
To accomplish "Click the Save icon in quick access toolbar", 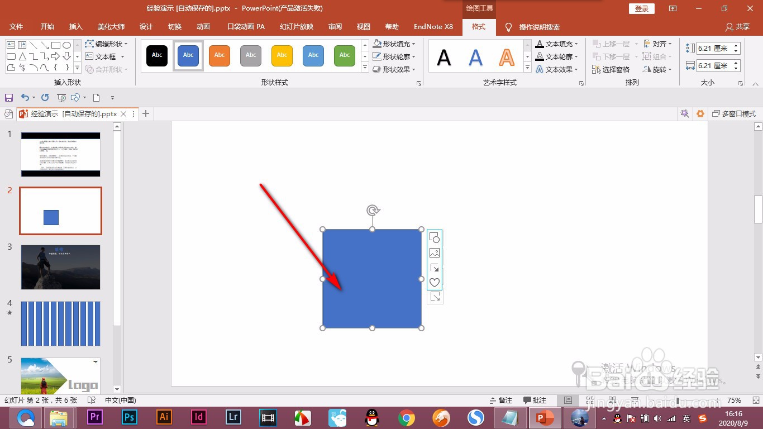I will [x=8, y=98].
